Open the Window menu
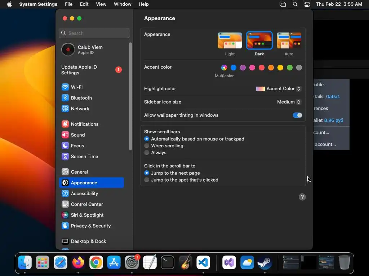Viewport: 369px width, 276px height. coord(123,4)
